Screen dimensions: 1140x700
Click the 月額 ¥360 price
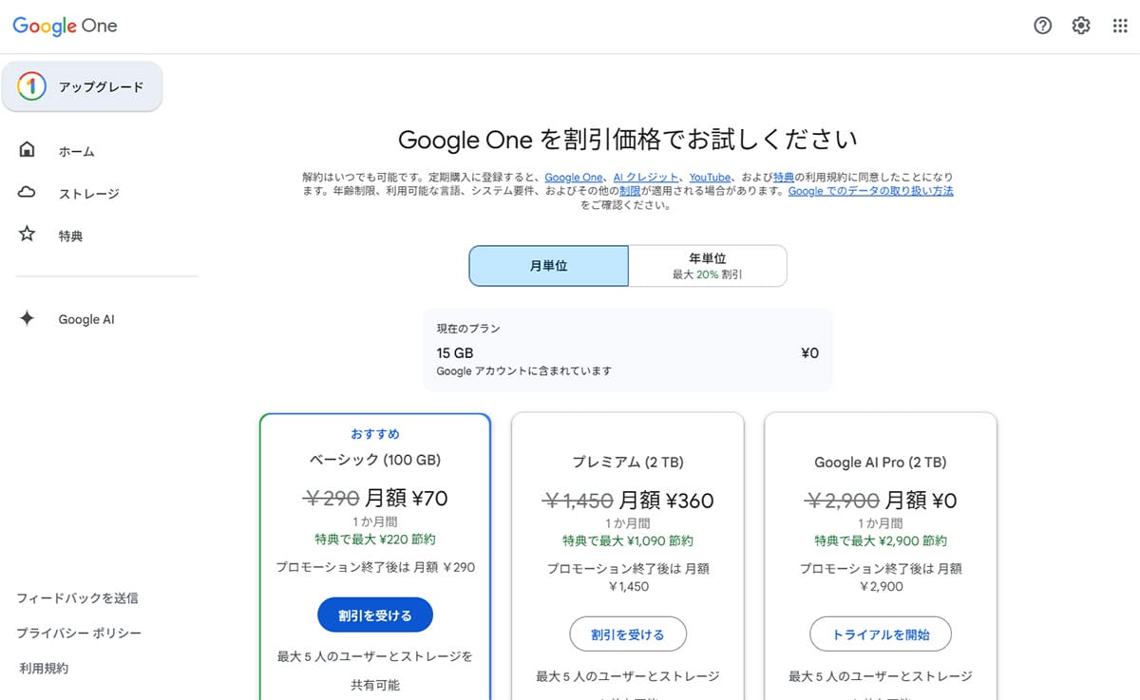(x=666, y=501)
